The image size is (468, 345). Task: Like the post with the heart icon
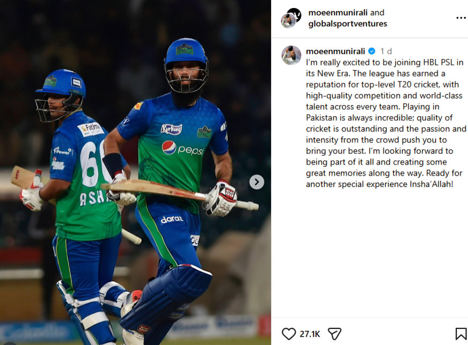(289, 334)
